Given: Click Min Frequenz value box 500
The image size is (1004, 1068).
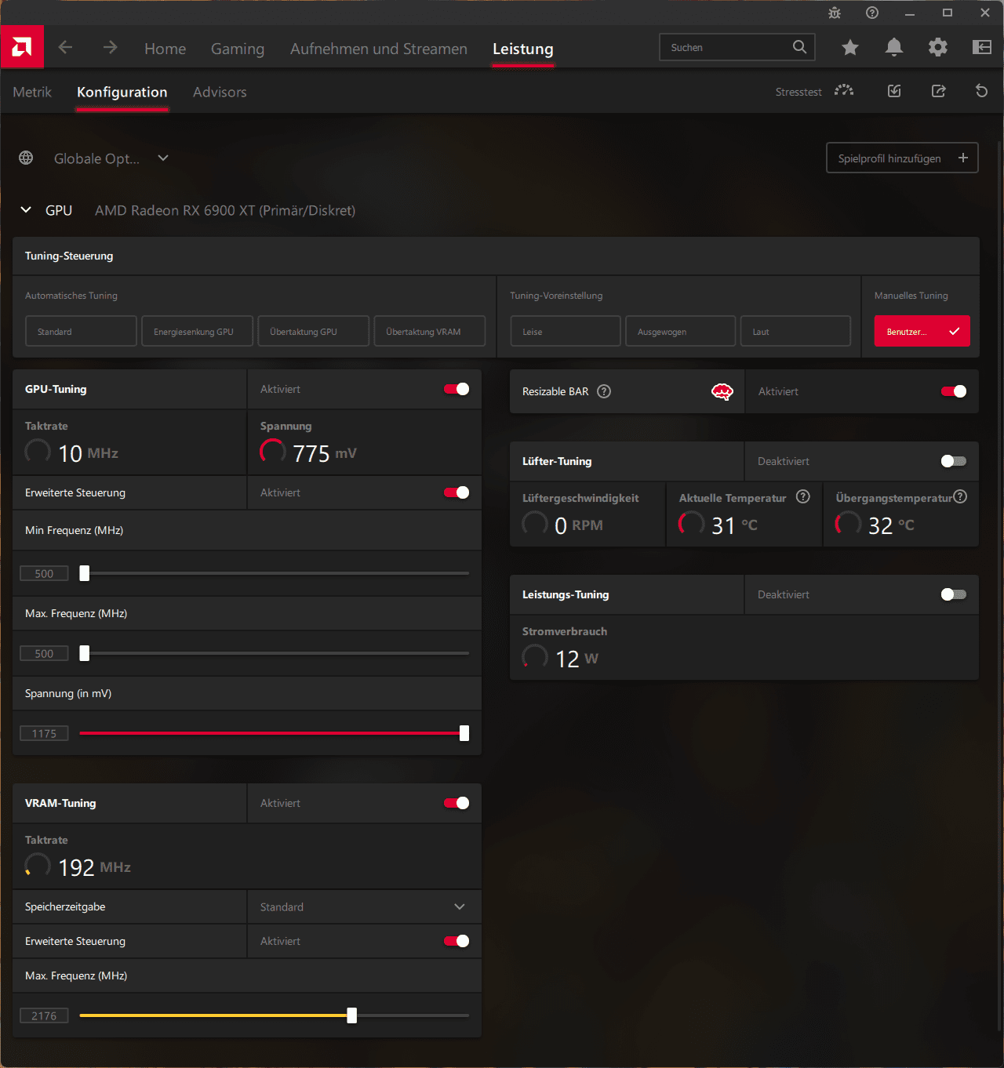Looking at the screenshot, I should coord(44,573).
